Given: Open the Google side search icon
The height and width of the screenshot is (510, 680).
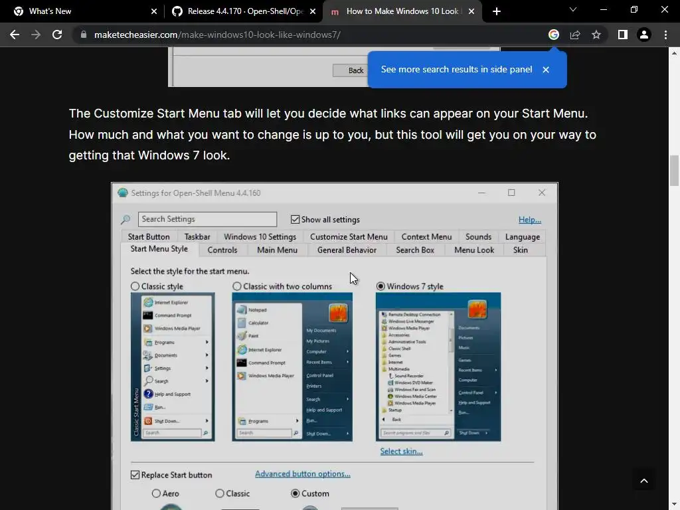Looking at the screenshot, I should (553, 35).
